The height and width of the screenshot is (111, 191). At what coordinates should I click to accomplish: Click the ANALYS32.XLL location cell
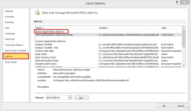coord(128,45)
